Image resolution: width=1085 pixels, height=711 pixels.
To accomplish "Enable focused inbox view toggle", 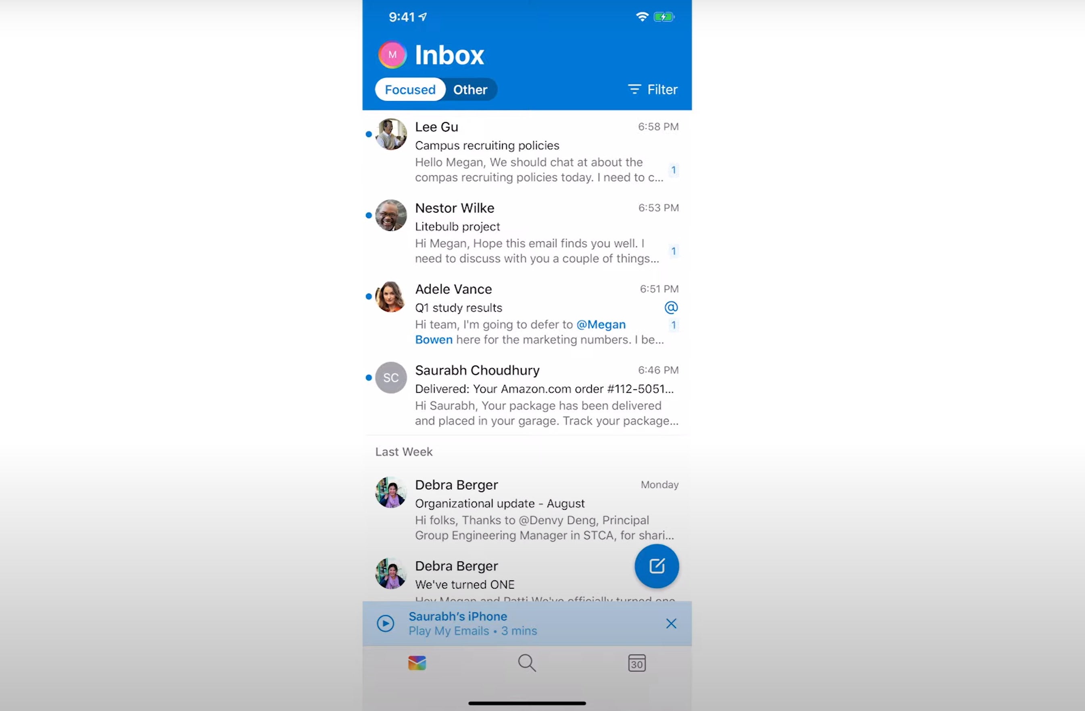I will click(410, 89).
